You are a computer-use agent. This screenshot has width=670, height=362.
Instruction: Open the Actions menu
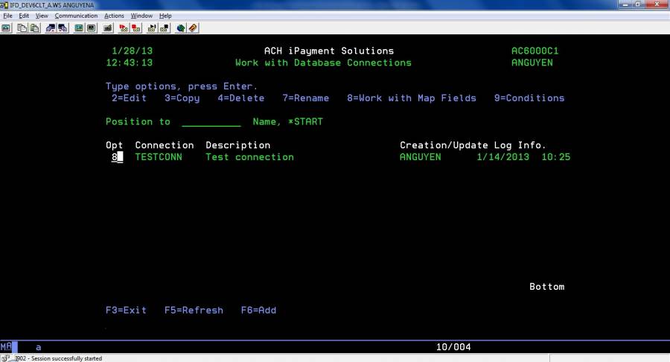coord(114,16)
